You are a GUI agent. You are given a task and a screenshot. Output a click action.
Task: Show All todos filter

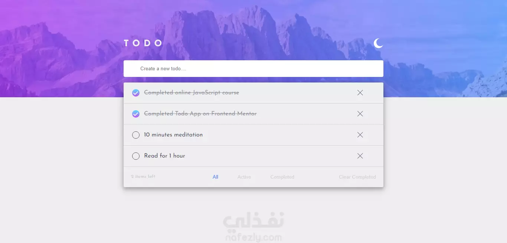215,177
